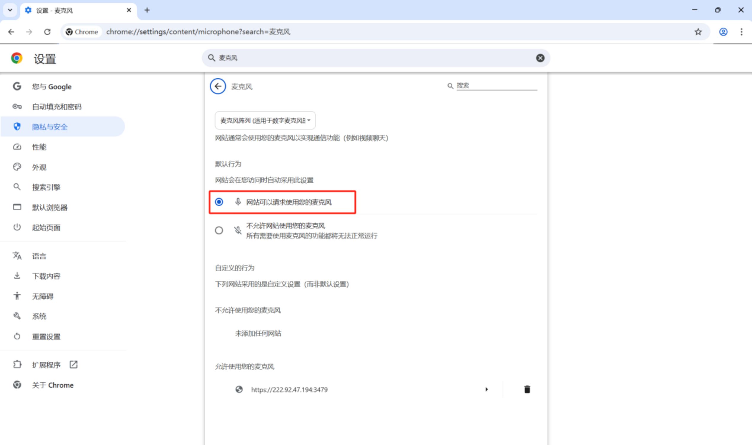The height and width of the screenshot is (445, 752).
Task: Open the tab search chevron
Action: [x=10, y=10]
